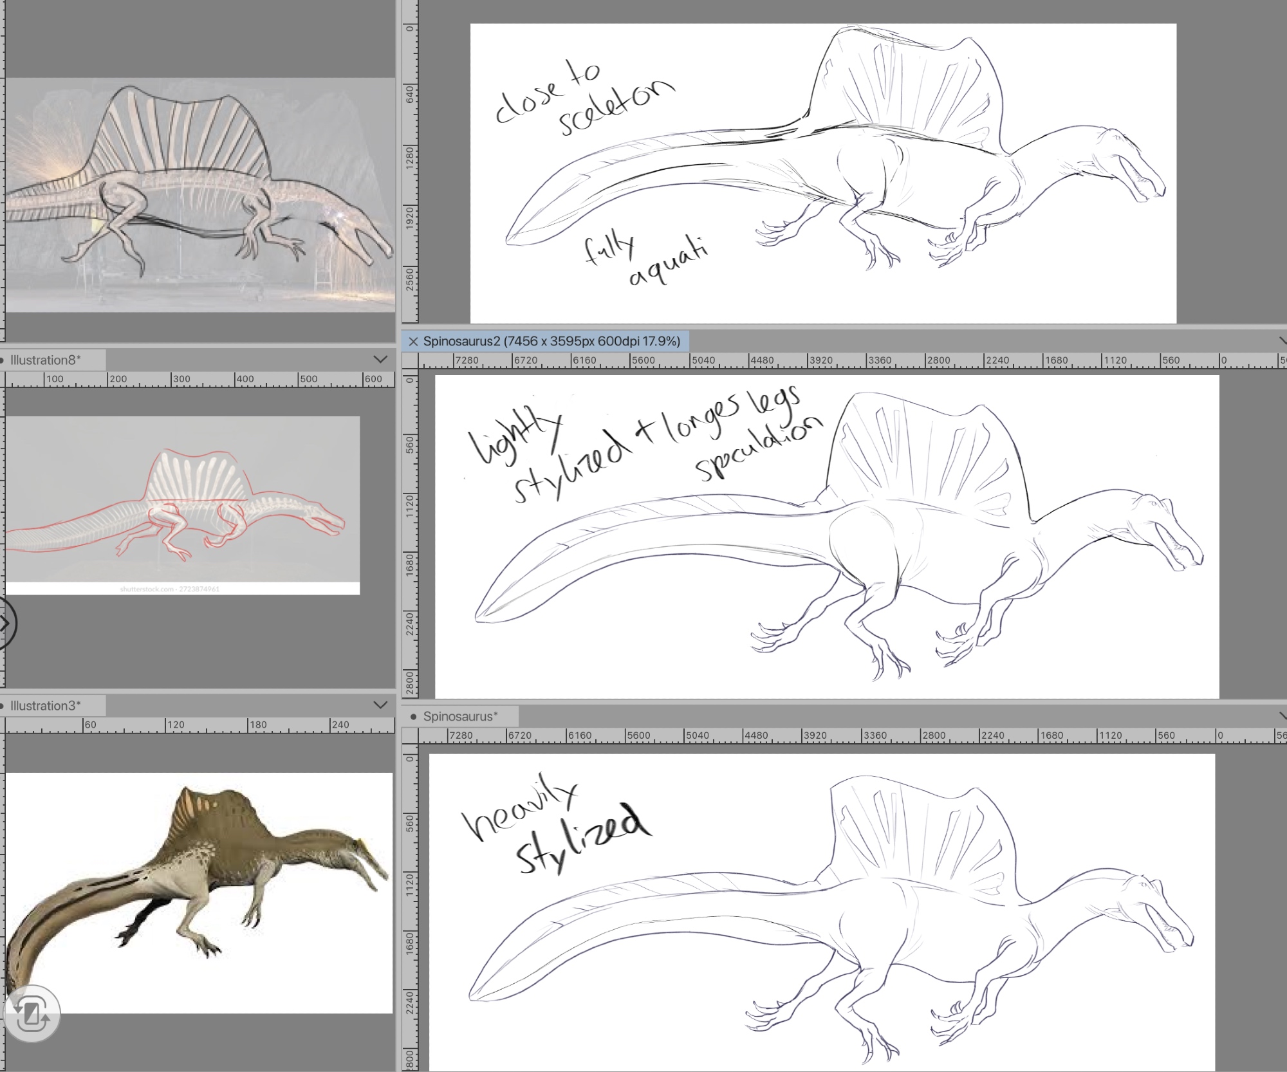This screenshot has width=1287, height=1072.
Task: Close the Spinosaurus2 document tab
Action: [x=413, y=342]
